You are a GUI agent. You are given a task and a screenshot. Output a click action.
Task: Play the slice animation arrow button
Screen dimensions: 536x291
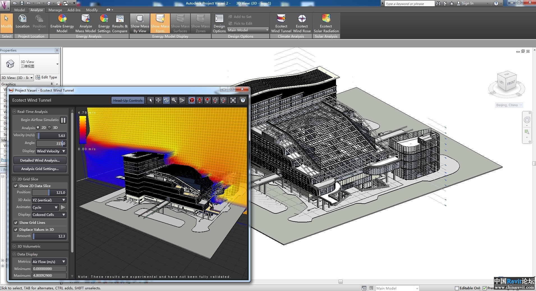pos(63,207)
